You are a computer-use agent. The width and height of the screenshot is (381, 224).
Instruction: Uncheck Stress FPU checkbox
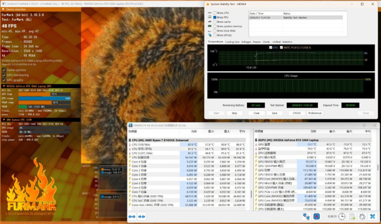215,17
